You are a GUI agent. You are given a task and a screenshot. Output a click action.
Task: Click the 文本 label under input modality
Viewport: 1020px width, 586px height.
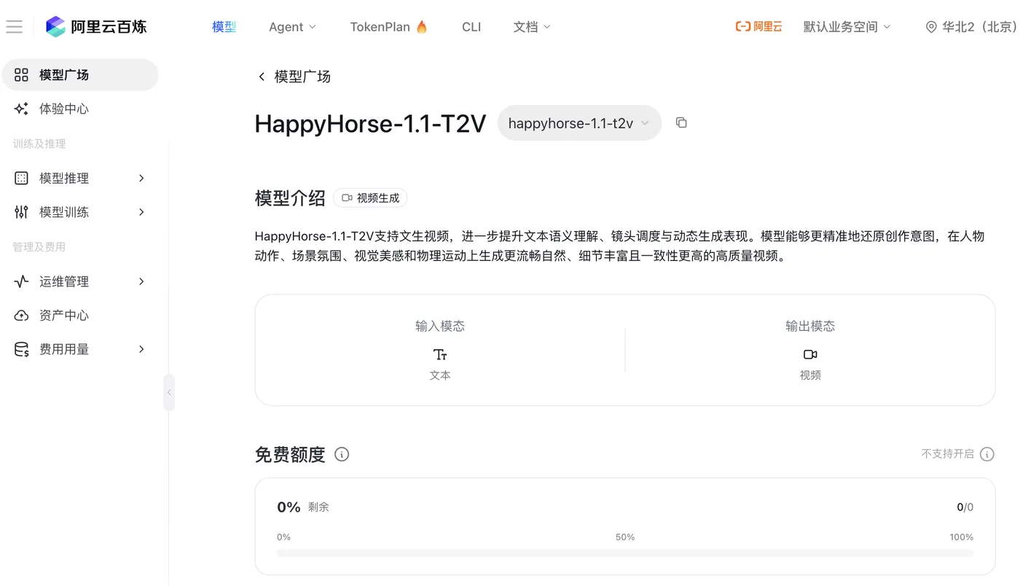pos(440,375)
